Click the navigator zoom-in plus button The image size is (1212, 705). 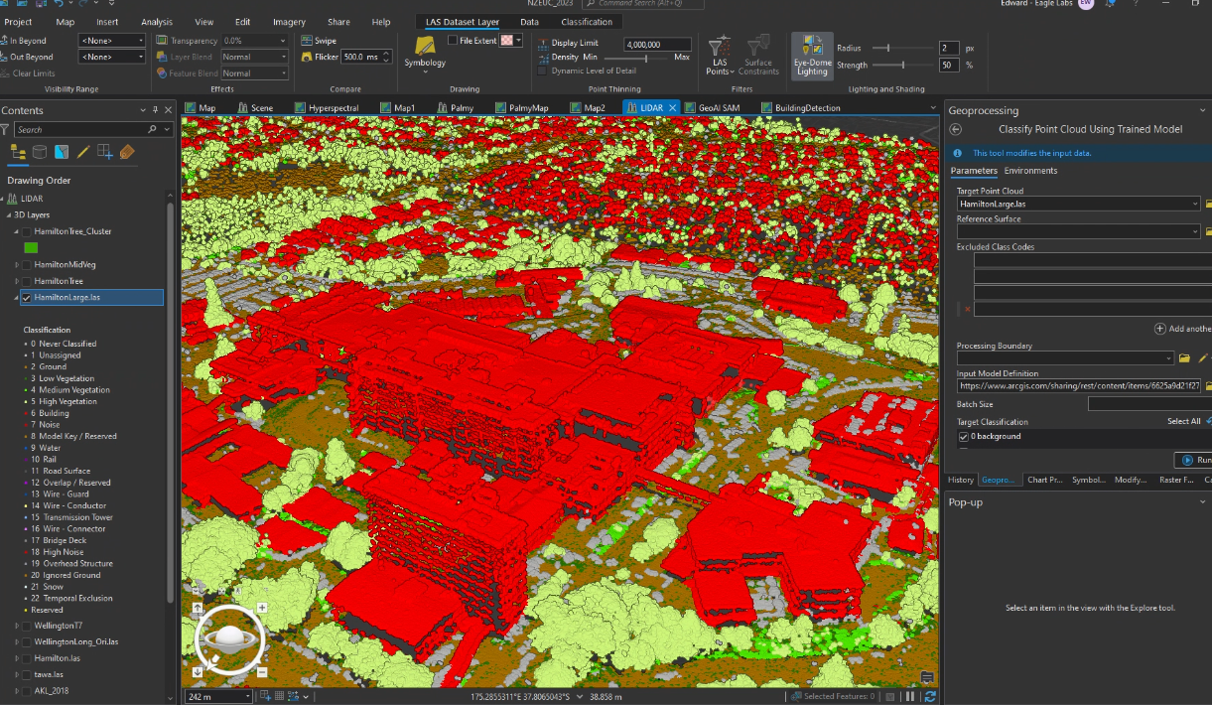pos(262,607)
